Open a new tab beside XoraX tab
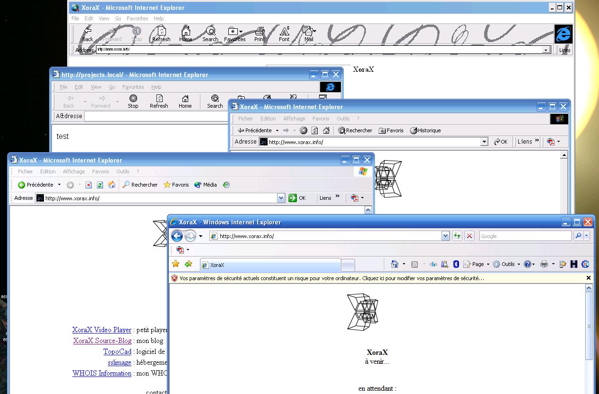 pos(348,265)
